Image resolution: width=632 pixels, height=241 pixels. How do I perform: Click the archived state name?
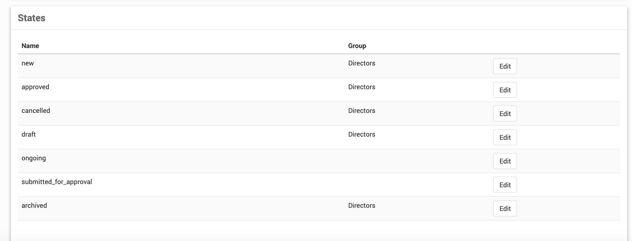pos(34,206)
